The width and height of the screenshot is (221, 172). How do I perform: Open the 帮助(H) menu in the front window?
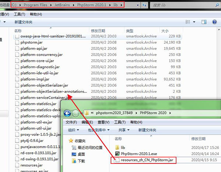[x=136, y=122]
